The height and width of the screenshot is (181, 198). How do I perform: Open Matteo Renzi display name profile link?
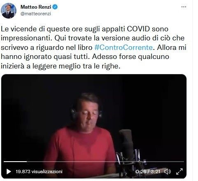click(x=36, y=7)
